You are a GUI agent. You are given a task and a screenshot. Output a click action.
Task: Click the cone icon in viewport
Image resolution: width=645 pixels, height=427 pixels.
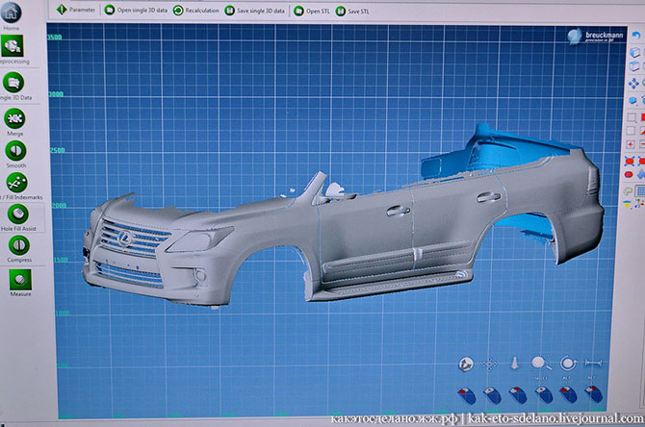[x=514, y=364]
